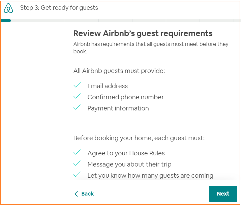Click the checkmark beside guest count item

click(77, 175)
